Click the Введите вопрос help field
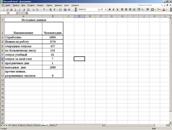172x130 pixels. 148,5
